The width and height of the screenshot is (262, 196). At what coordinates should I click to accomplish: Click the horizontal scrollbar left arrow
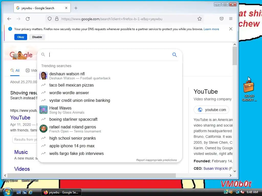(5, 176)
